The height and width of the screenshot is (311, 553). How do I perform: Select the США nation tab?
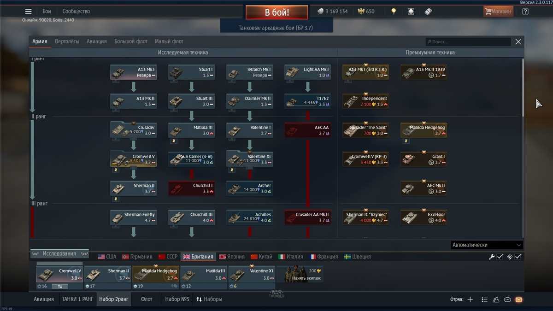click(x=107, y=257)
